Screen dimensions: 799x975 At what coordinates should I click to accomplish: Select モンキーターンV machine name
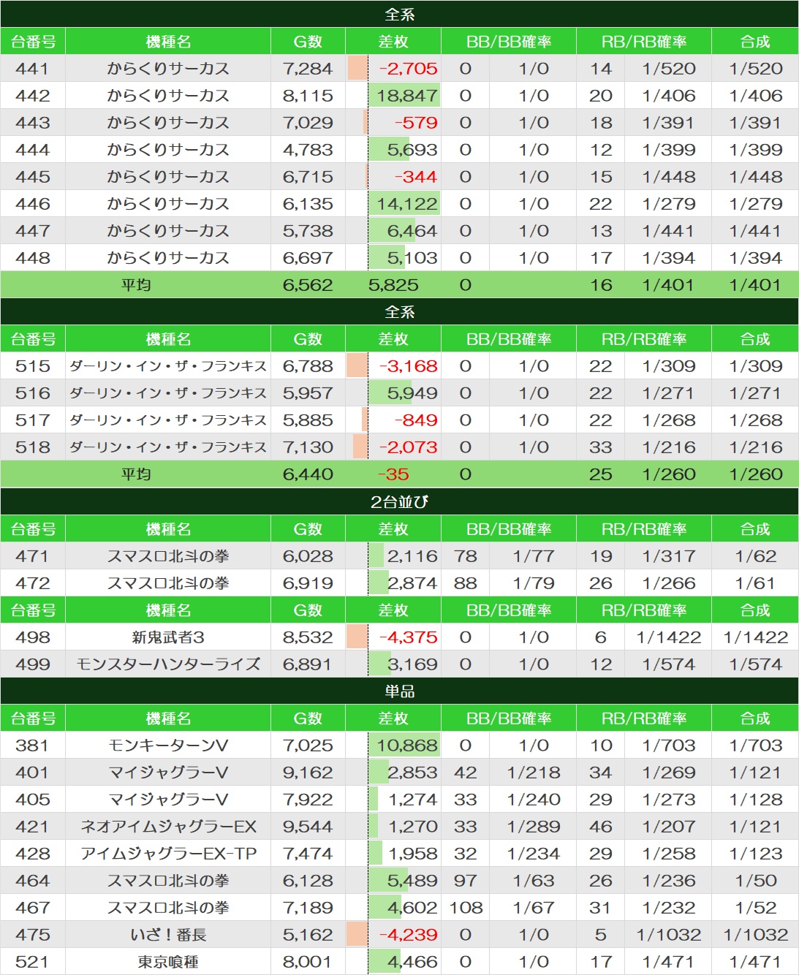click(x=168, y=746)
